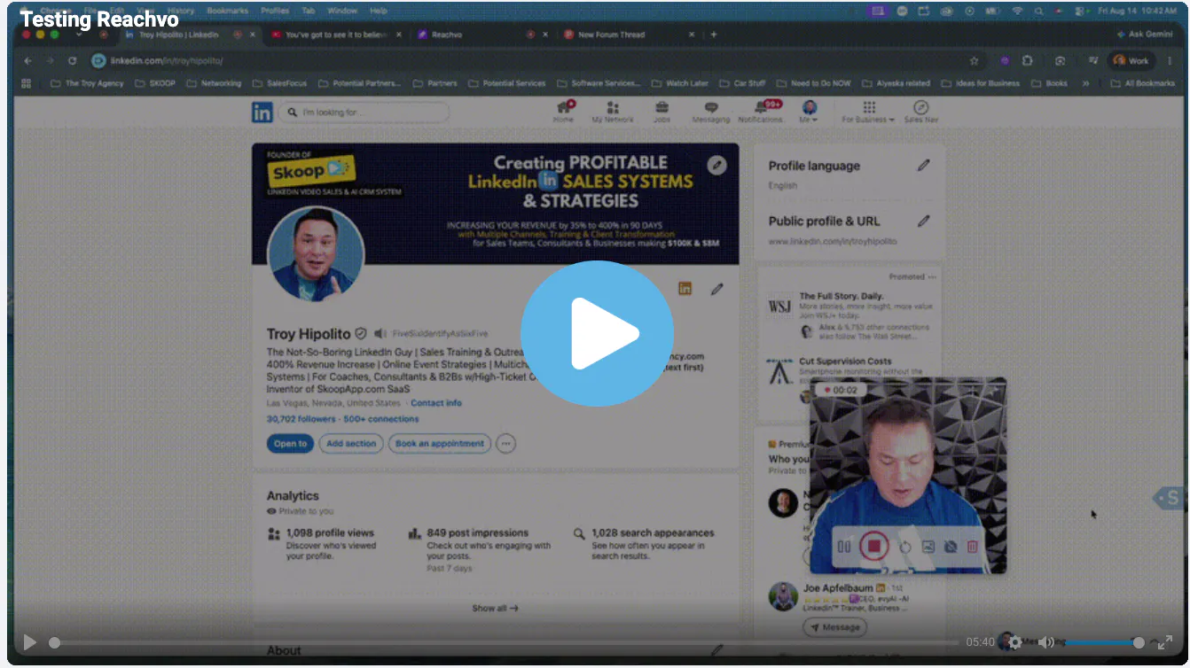Open the Window menu in the menu bar
This screenshot has width=1190, height=668.
click(342, 11)
